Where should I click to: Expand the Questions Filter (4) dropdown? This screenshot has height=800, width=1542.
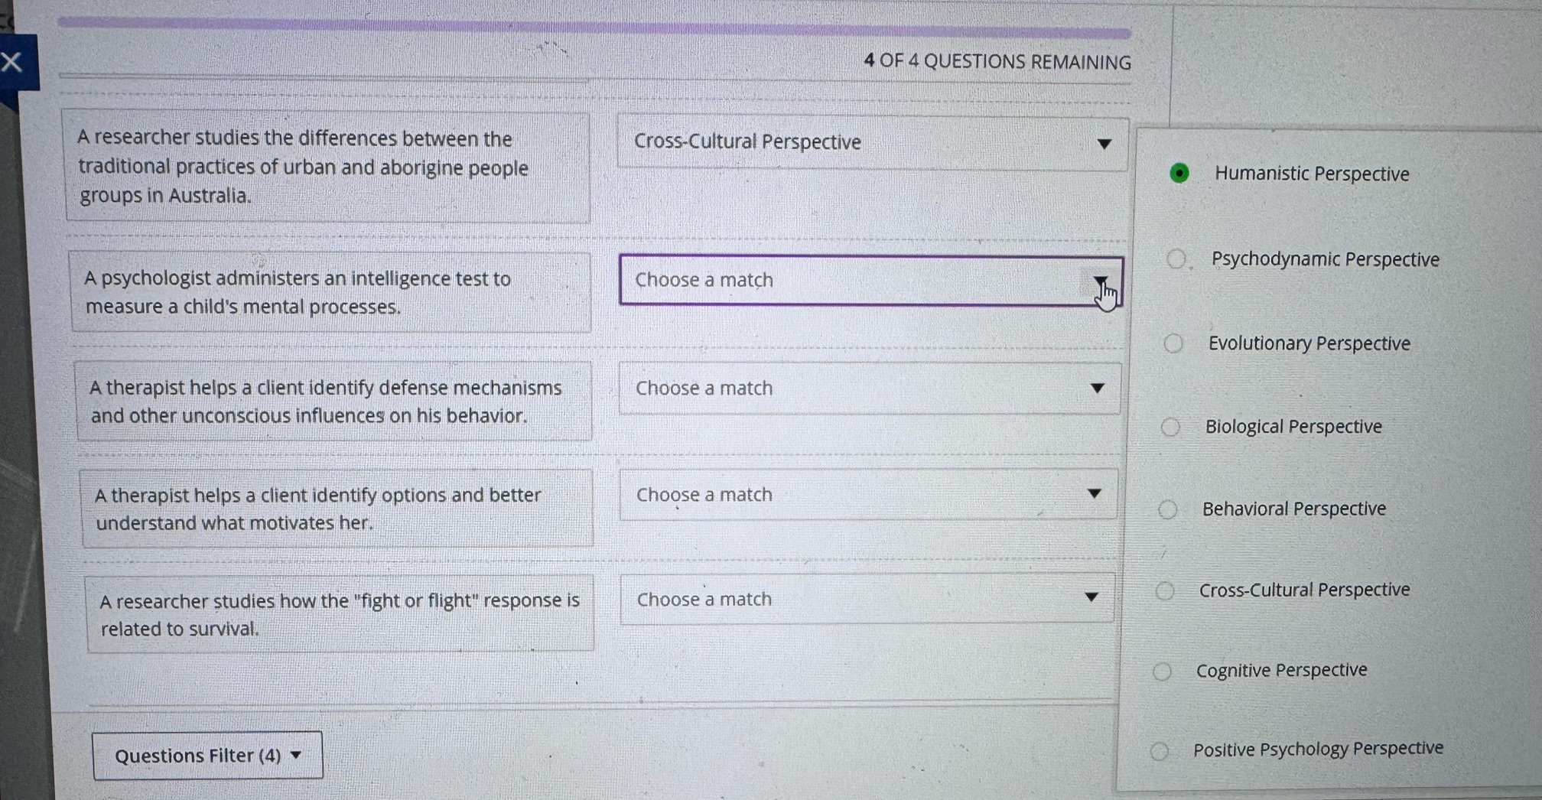[207, 755]
